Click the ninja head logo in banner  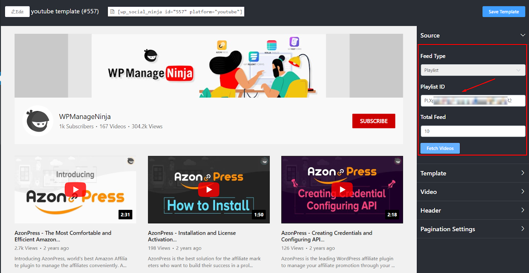point(151,55)
